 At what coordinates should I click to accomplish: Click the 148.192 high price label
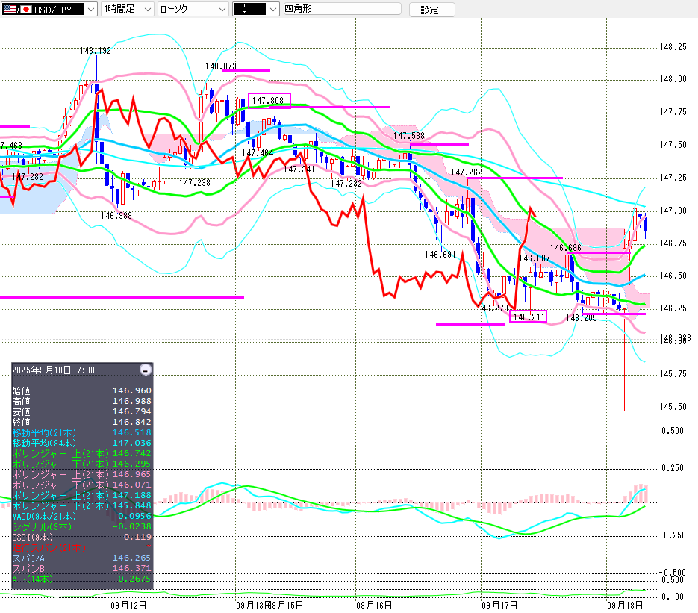pos(96,51)
